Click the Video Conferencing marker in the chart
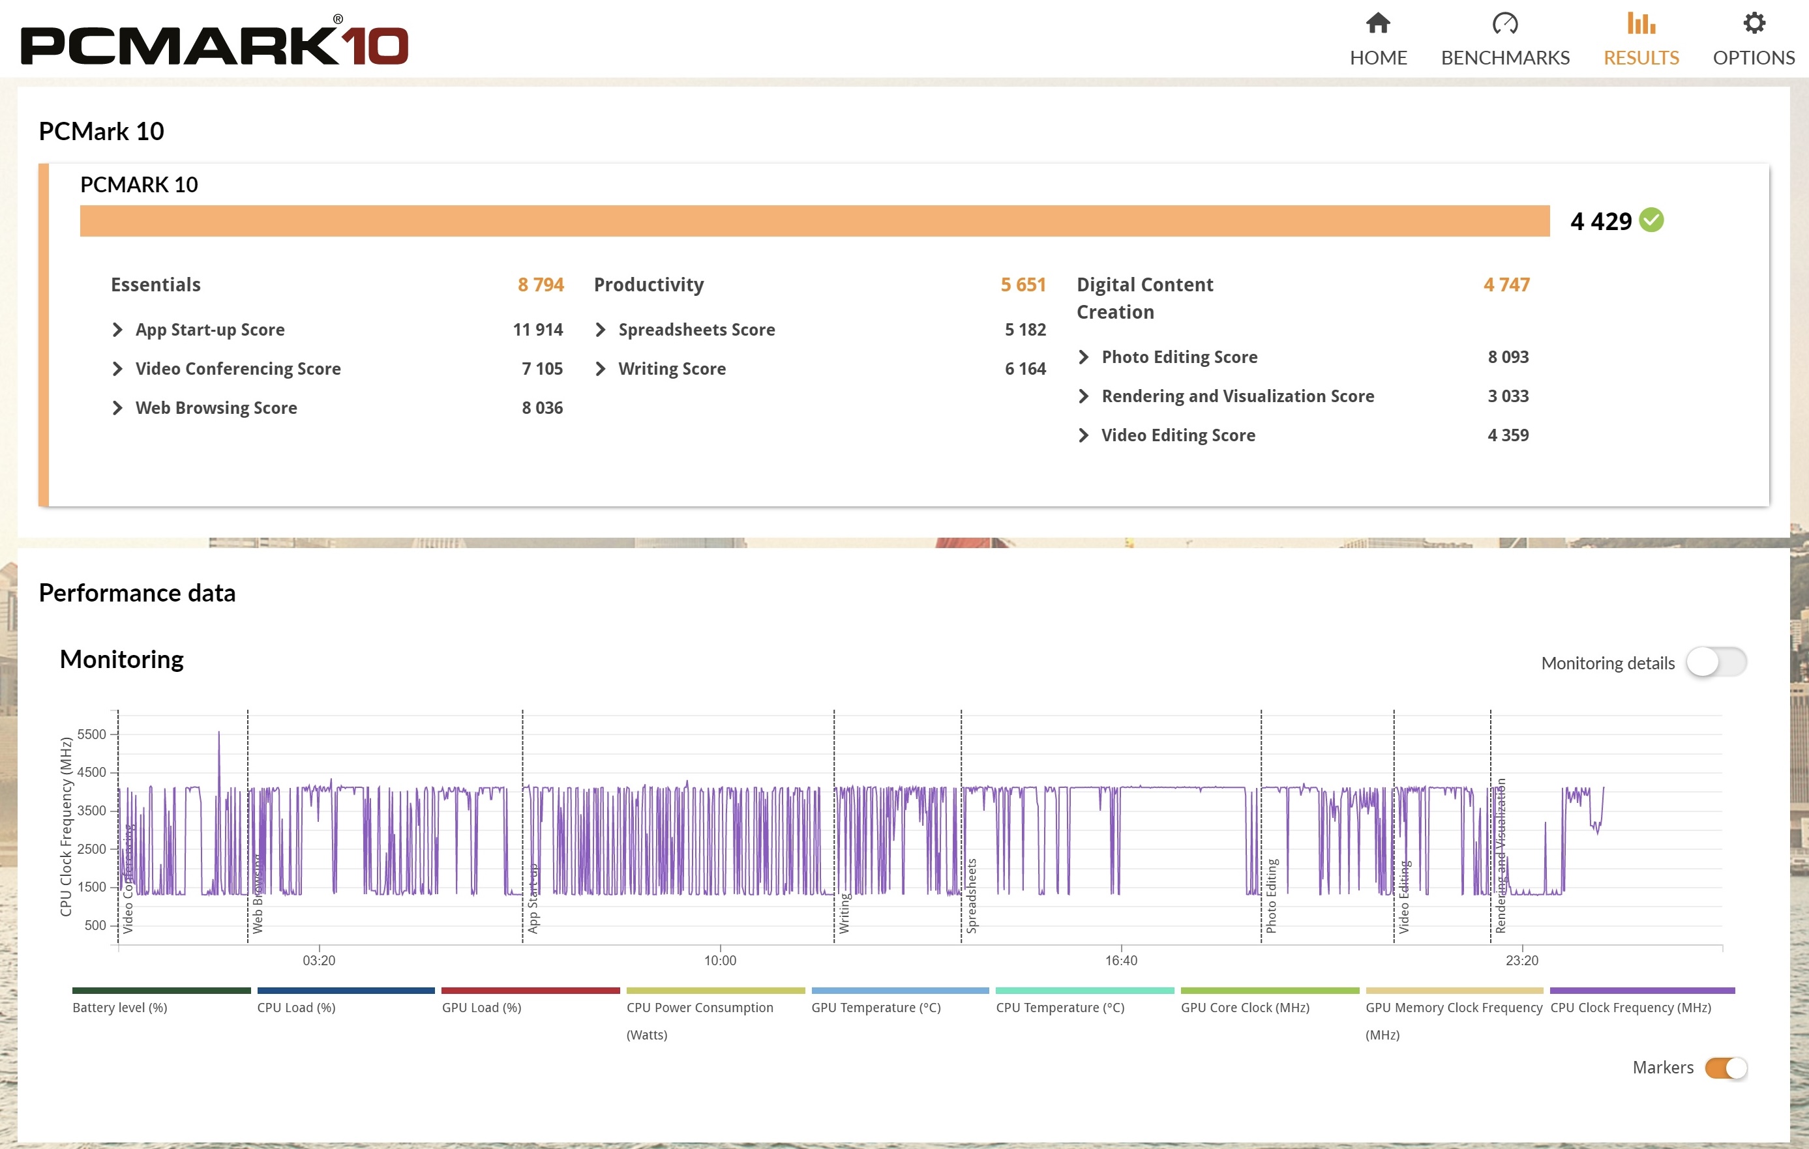1809x1149 pixels. (128, 879)
